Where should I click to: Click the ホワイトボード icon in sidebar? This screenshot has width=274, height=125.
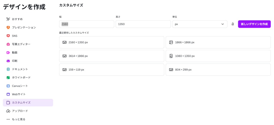click(8, 78)
